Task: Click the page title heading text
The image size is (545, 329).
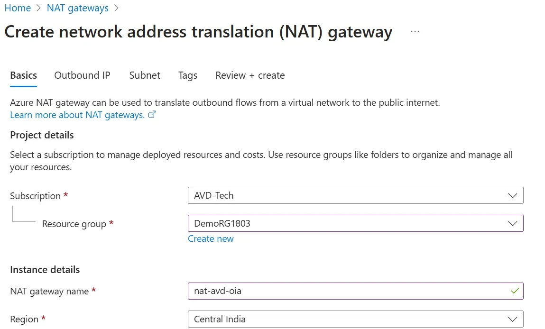Action: (198, 32)
